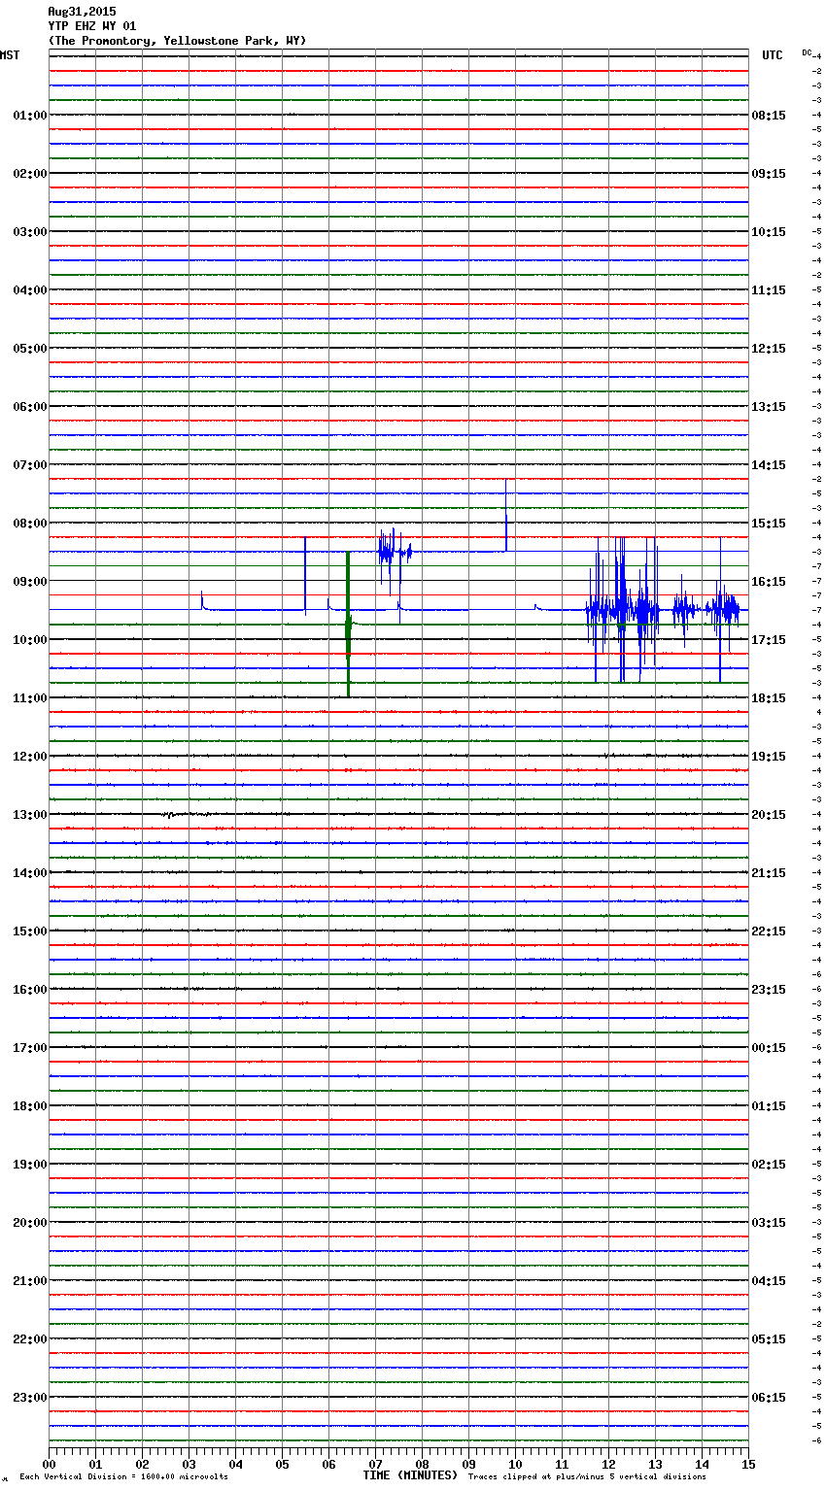Viewport: 826px width, 1490px height.
Task: Select the 23:00 MST time label
Action: 30,1398
